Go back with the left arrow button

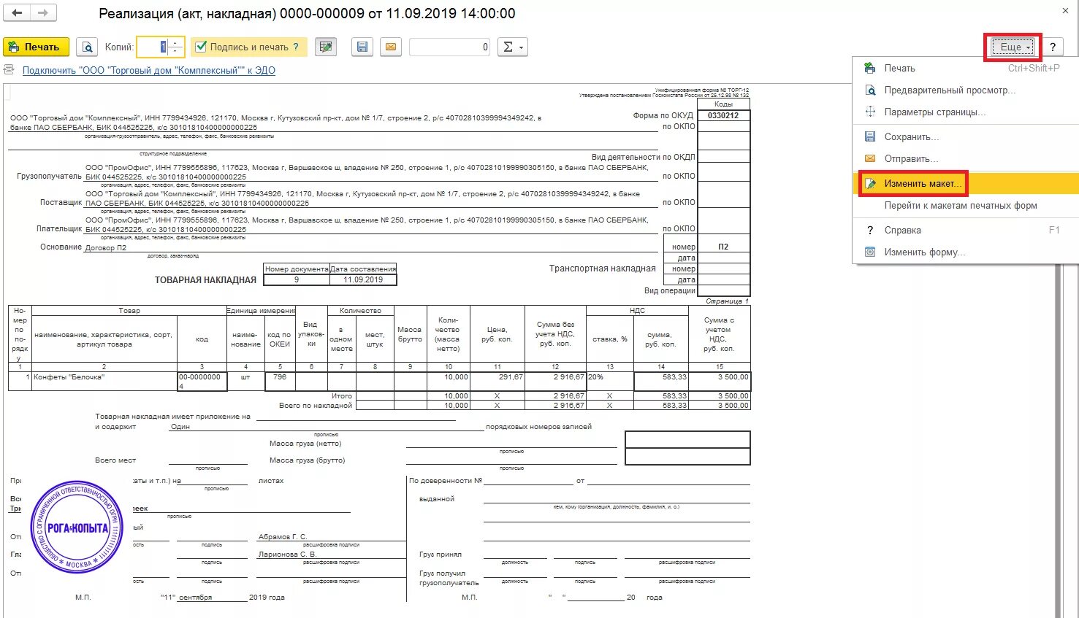(17, 12)
